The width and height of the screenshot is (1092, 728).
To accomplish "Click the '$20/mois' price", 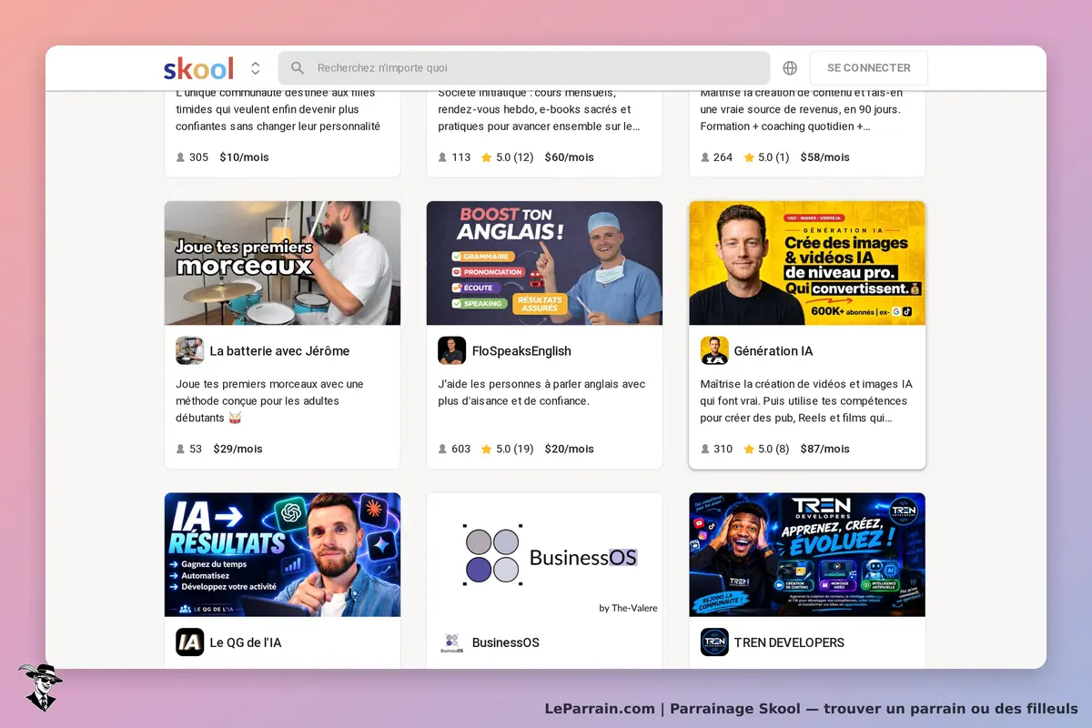I will 570,449.
